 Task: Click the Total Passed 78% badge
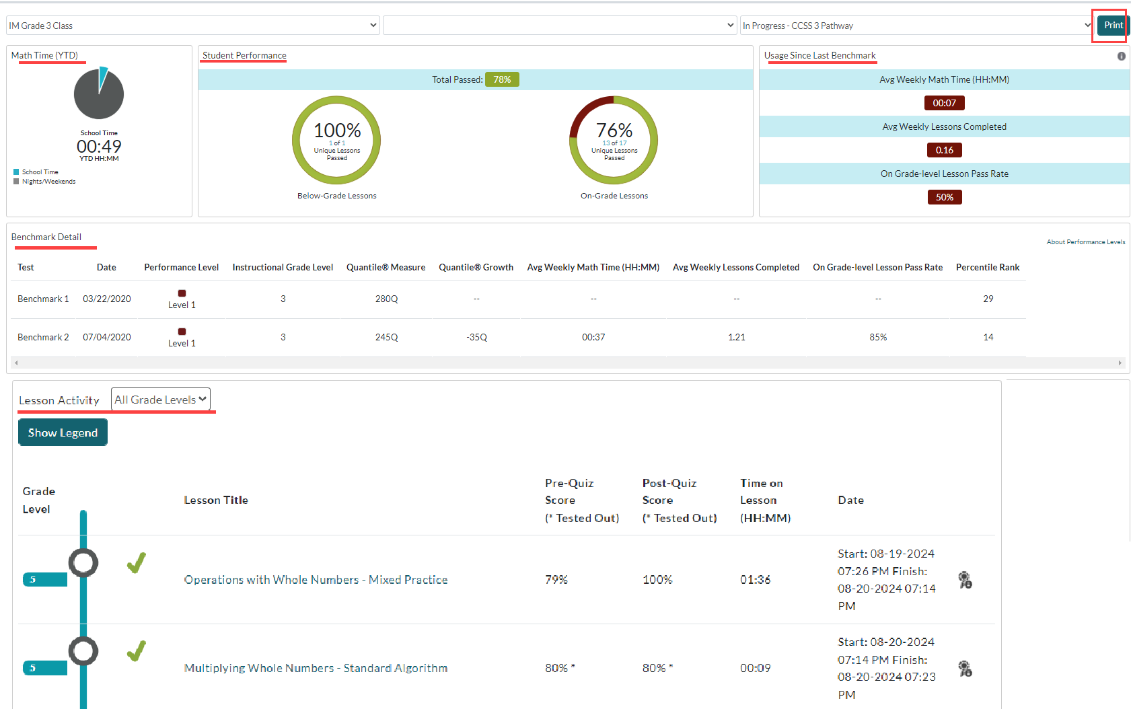[502, 79]
